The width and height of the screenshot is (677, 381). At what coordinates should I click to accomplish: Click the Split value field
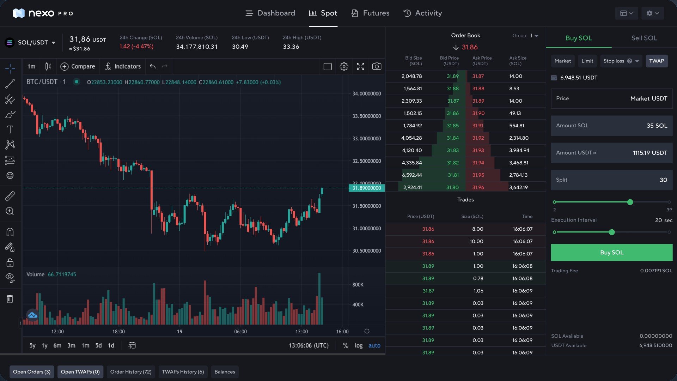click(x=612, y=180)
